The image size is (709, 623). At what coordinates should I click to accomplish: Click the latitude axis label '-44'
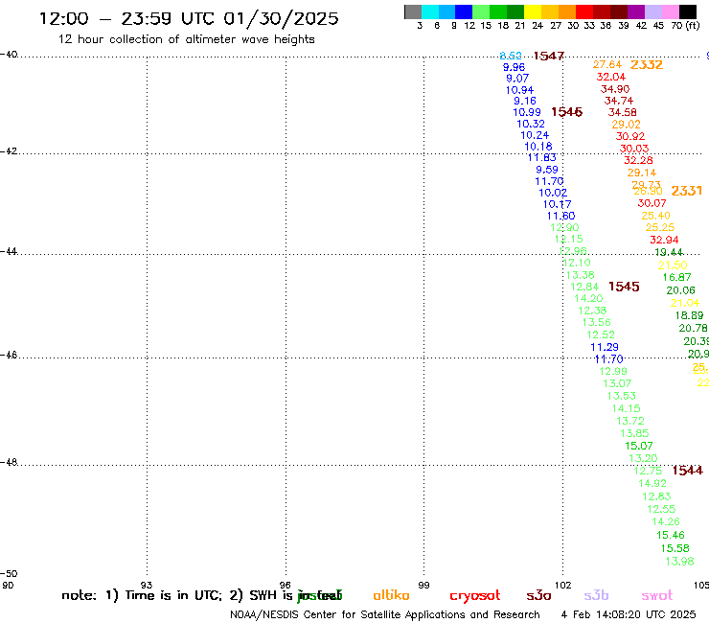coord(9,251)
